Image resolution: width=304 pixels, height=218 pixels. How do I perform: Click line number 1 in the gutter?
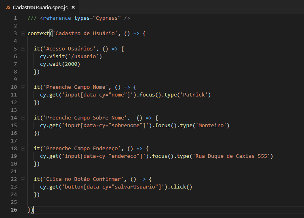click(x=15, y=18)
